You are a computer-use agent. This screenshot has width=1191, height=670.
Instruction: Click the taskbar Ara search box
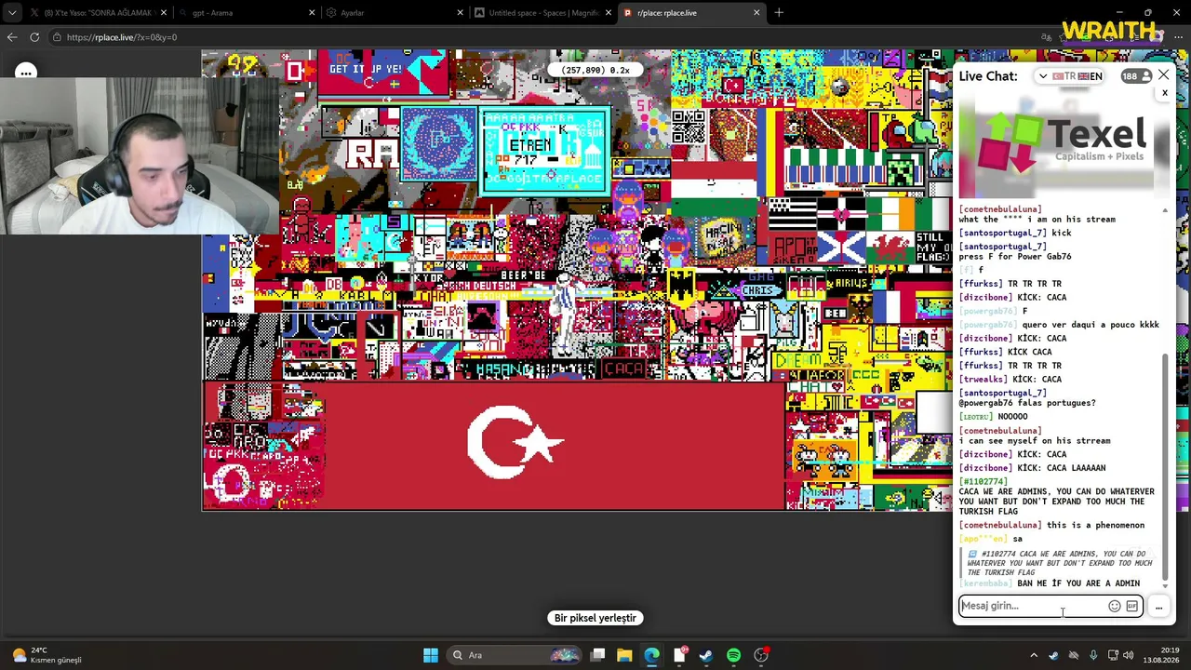(x=512, y=655)
